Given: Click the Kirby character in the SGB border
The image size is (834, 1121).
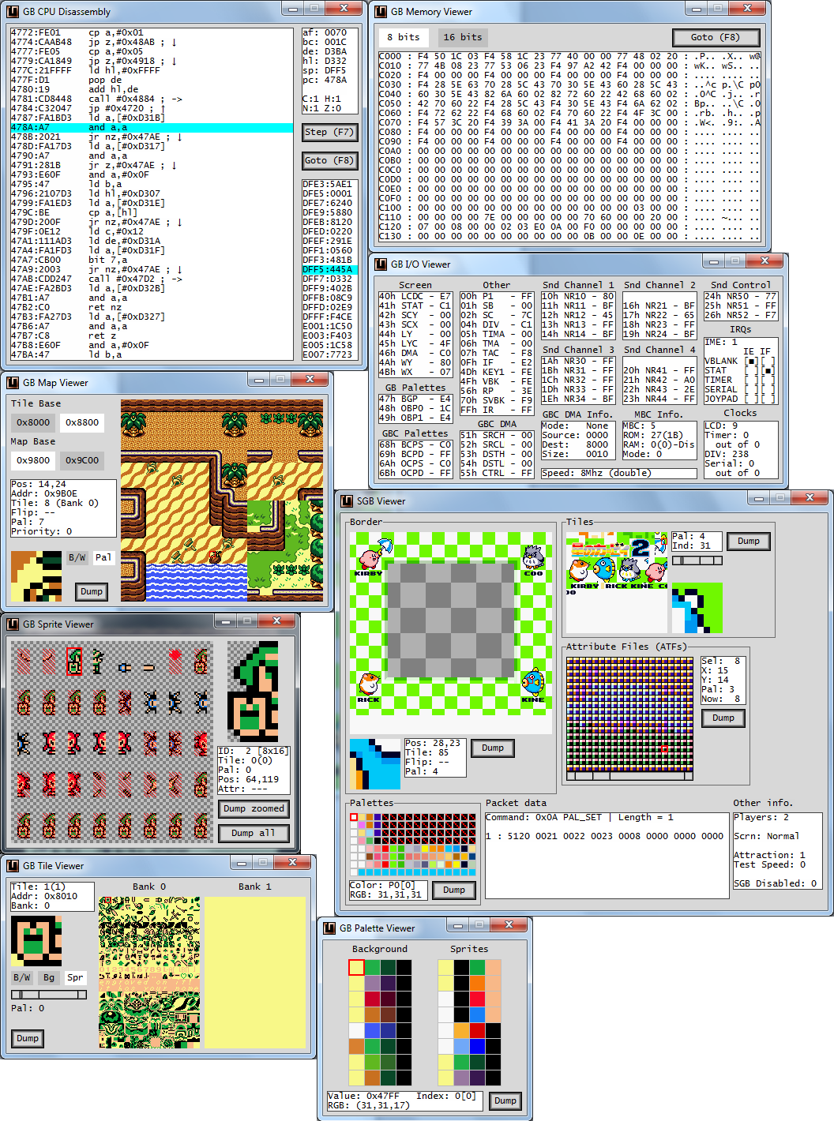Looking at the screenshot, I should [x=369, y=556].
